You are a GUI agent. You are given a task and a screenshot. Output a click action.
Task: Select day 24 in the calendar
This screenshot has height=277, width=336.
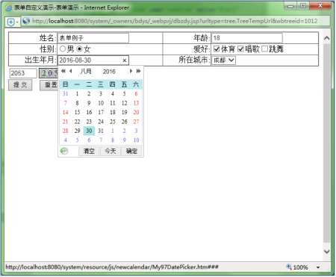101,122
